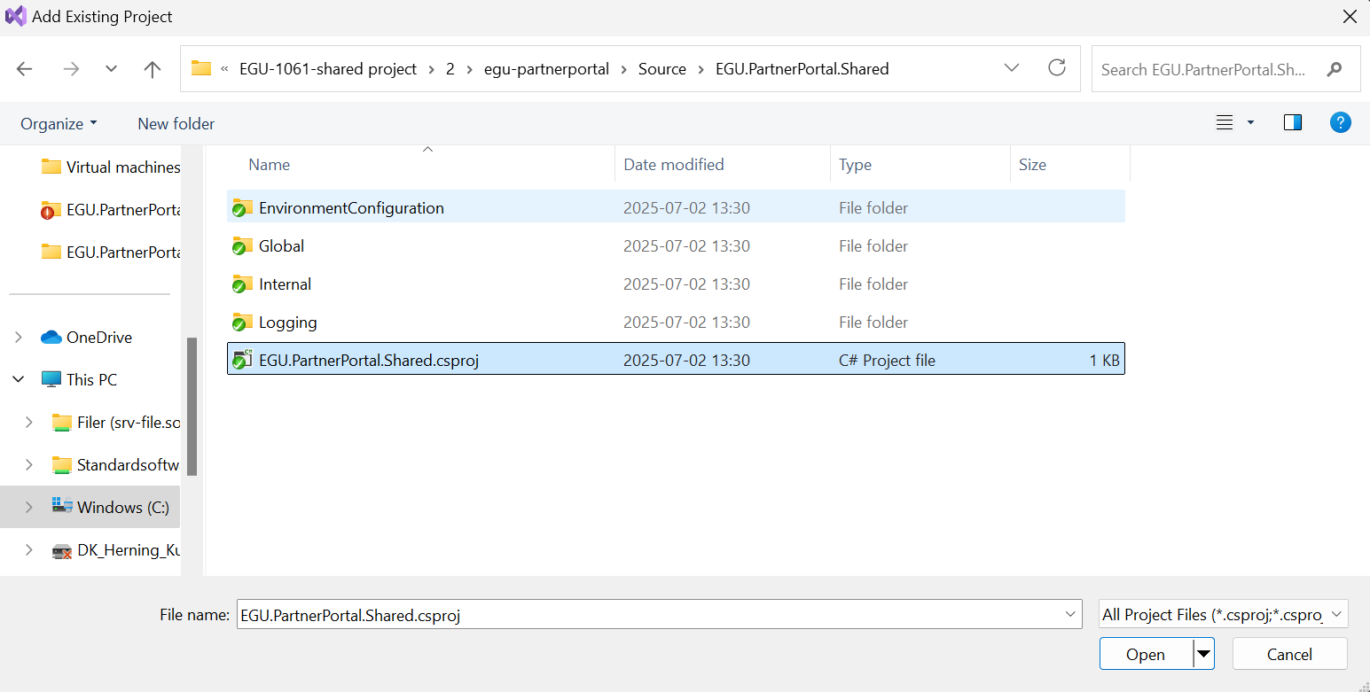
Task: Open the Organize menu
Action: coord(59,124)
